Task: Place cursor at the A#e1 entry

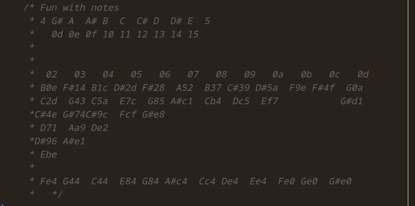Action: click(x=74, y=141)
